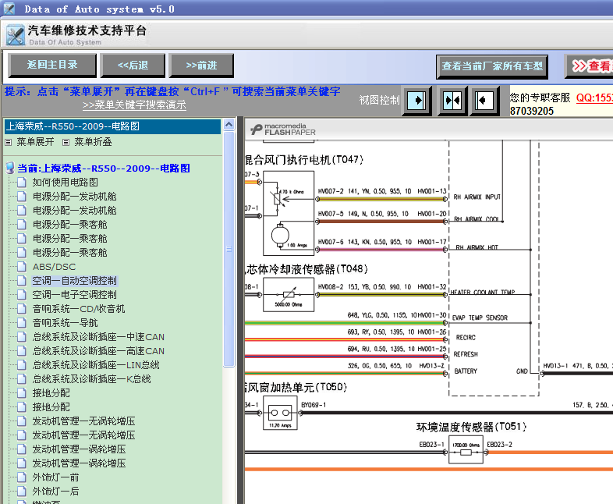Click the page icon beside 如何使用电路图

22,183
